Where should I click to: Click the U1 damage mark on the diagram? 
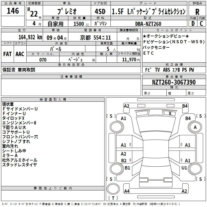click(184, 168)
